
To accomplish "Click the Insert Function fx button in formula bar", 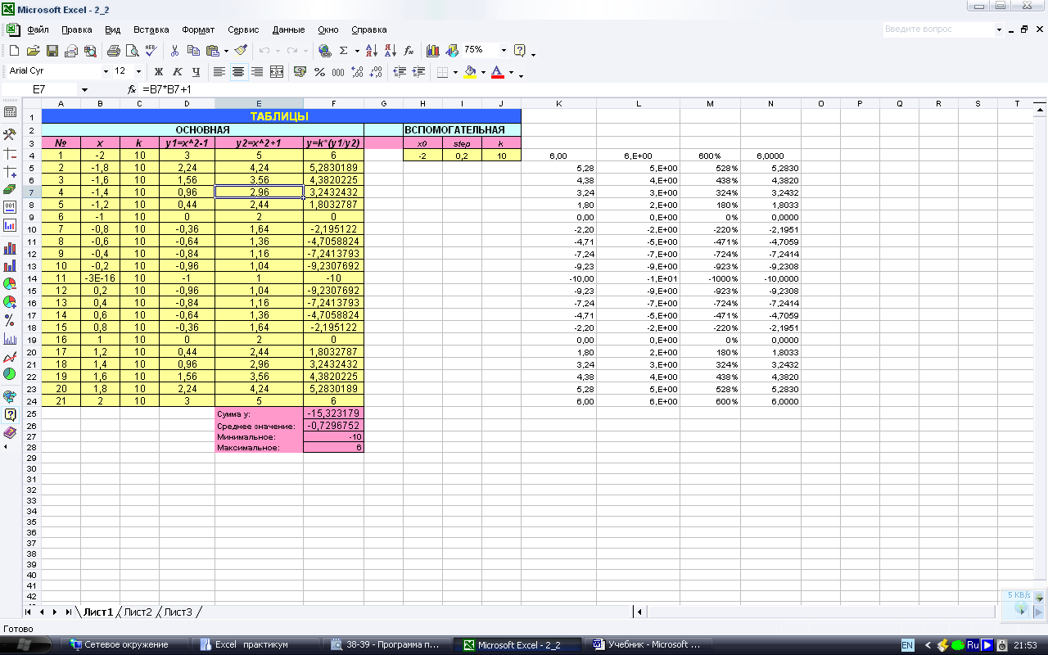I will click(x=132, y=89).
